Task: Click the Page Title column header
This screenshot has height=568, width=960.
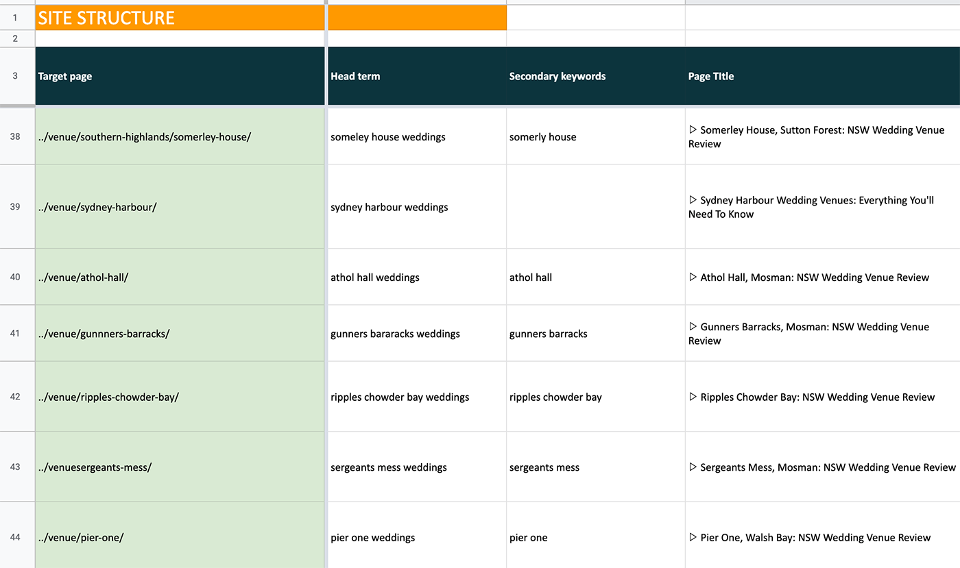Action: point(822,76)
